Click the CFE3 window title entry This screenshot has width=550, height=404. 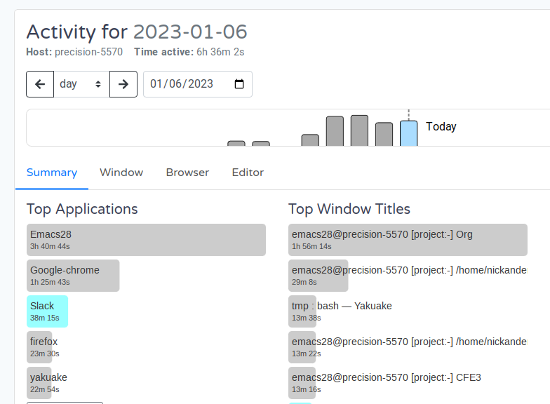point(303,383)
